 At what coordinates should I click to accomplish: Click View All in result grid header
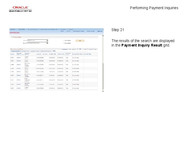pyautogui.click(x=74, y=49)
